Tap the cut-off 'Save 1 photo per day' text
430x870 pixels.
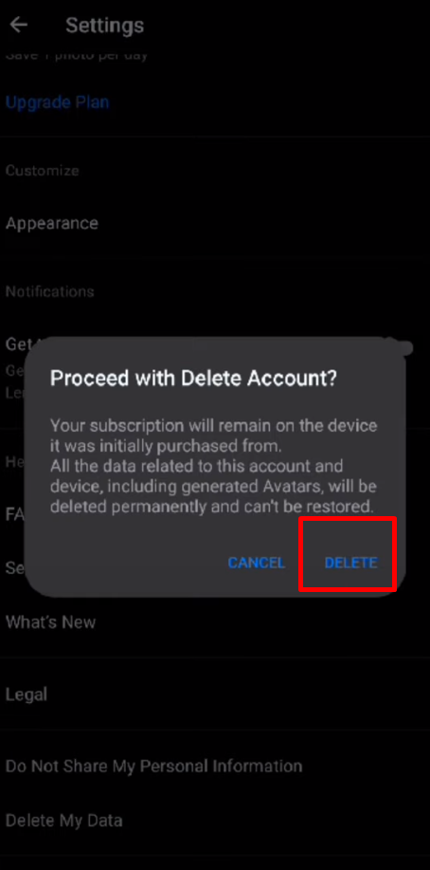click(x=77, y=55)
